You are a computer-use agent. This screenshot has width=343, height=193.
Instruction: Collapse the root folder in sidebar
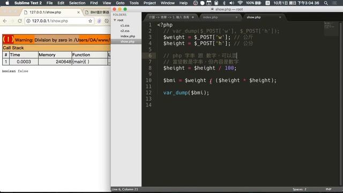115,20
